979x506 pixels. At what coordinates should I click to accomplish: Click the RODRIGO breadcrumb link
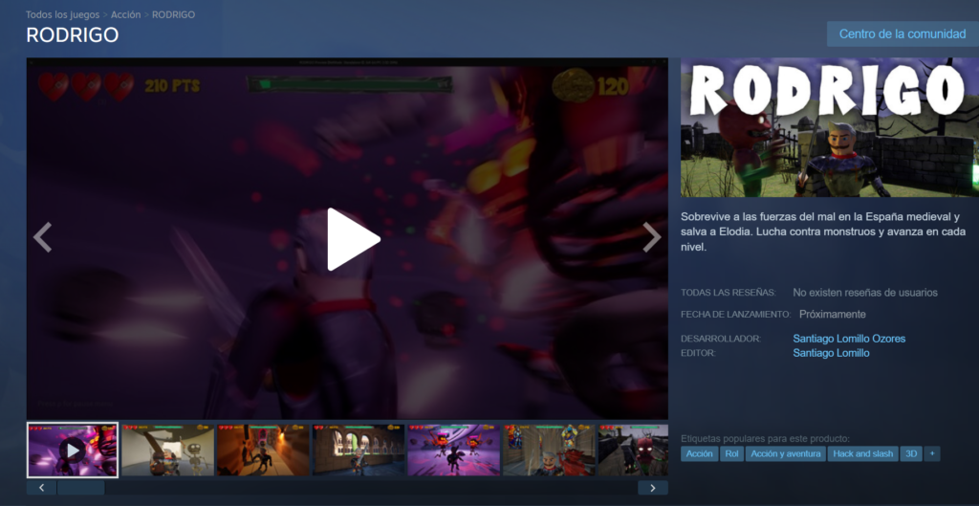(174, 14)
